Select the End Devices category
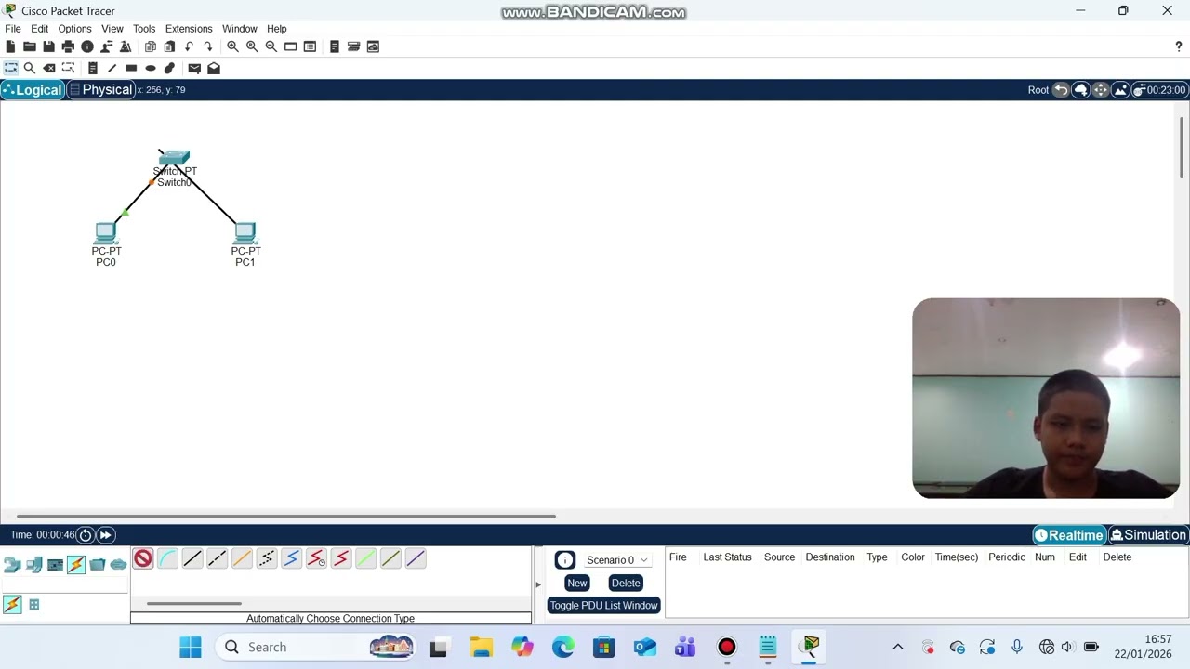 tap(33, 565)
